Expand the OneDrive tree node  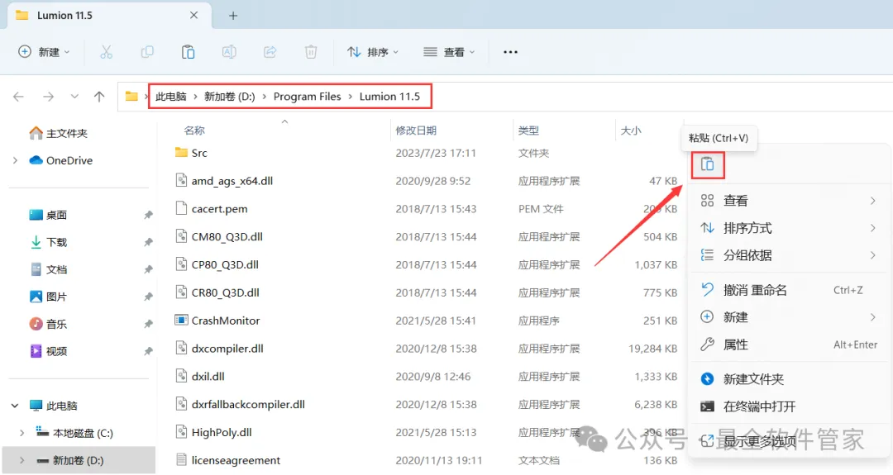(16, 160)
